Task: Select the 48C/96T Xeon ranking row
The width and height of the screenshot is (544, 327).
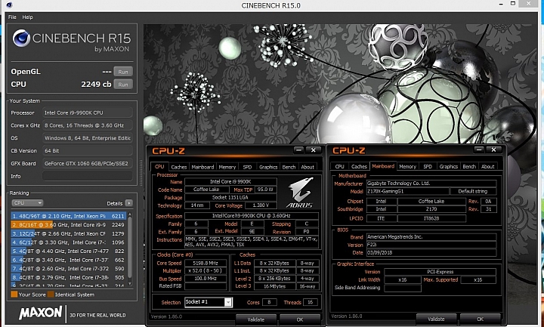Action: pyautogui.click(x=68, y=216)
